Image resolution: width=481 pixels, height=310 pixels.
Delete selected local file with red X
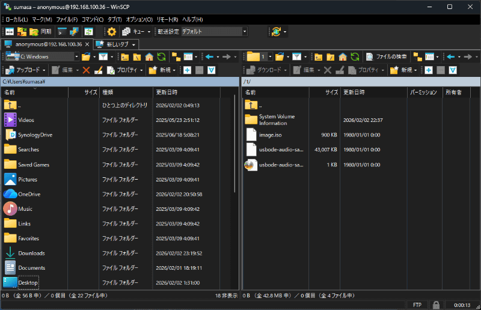[x=86, y=70]
